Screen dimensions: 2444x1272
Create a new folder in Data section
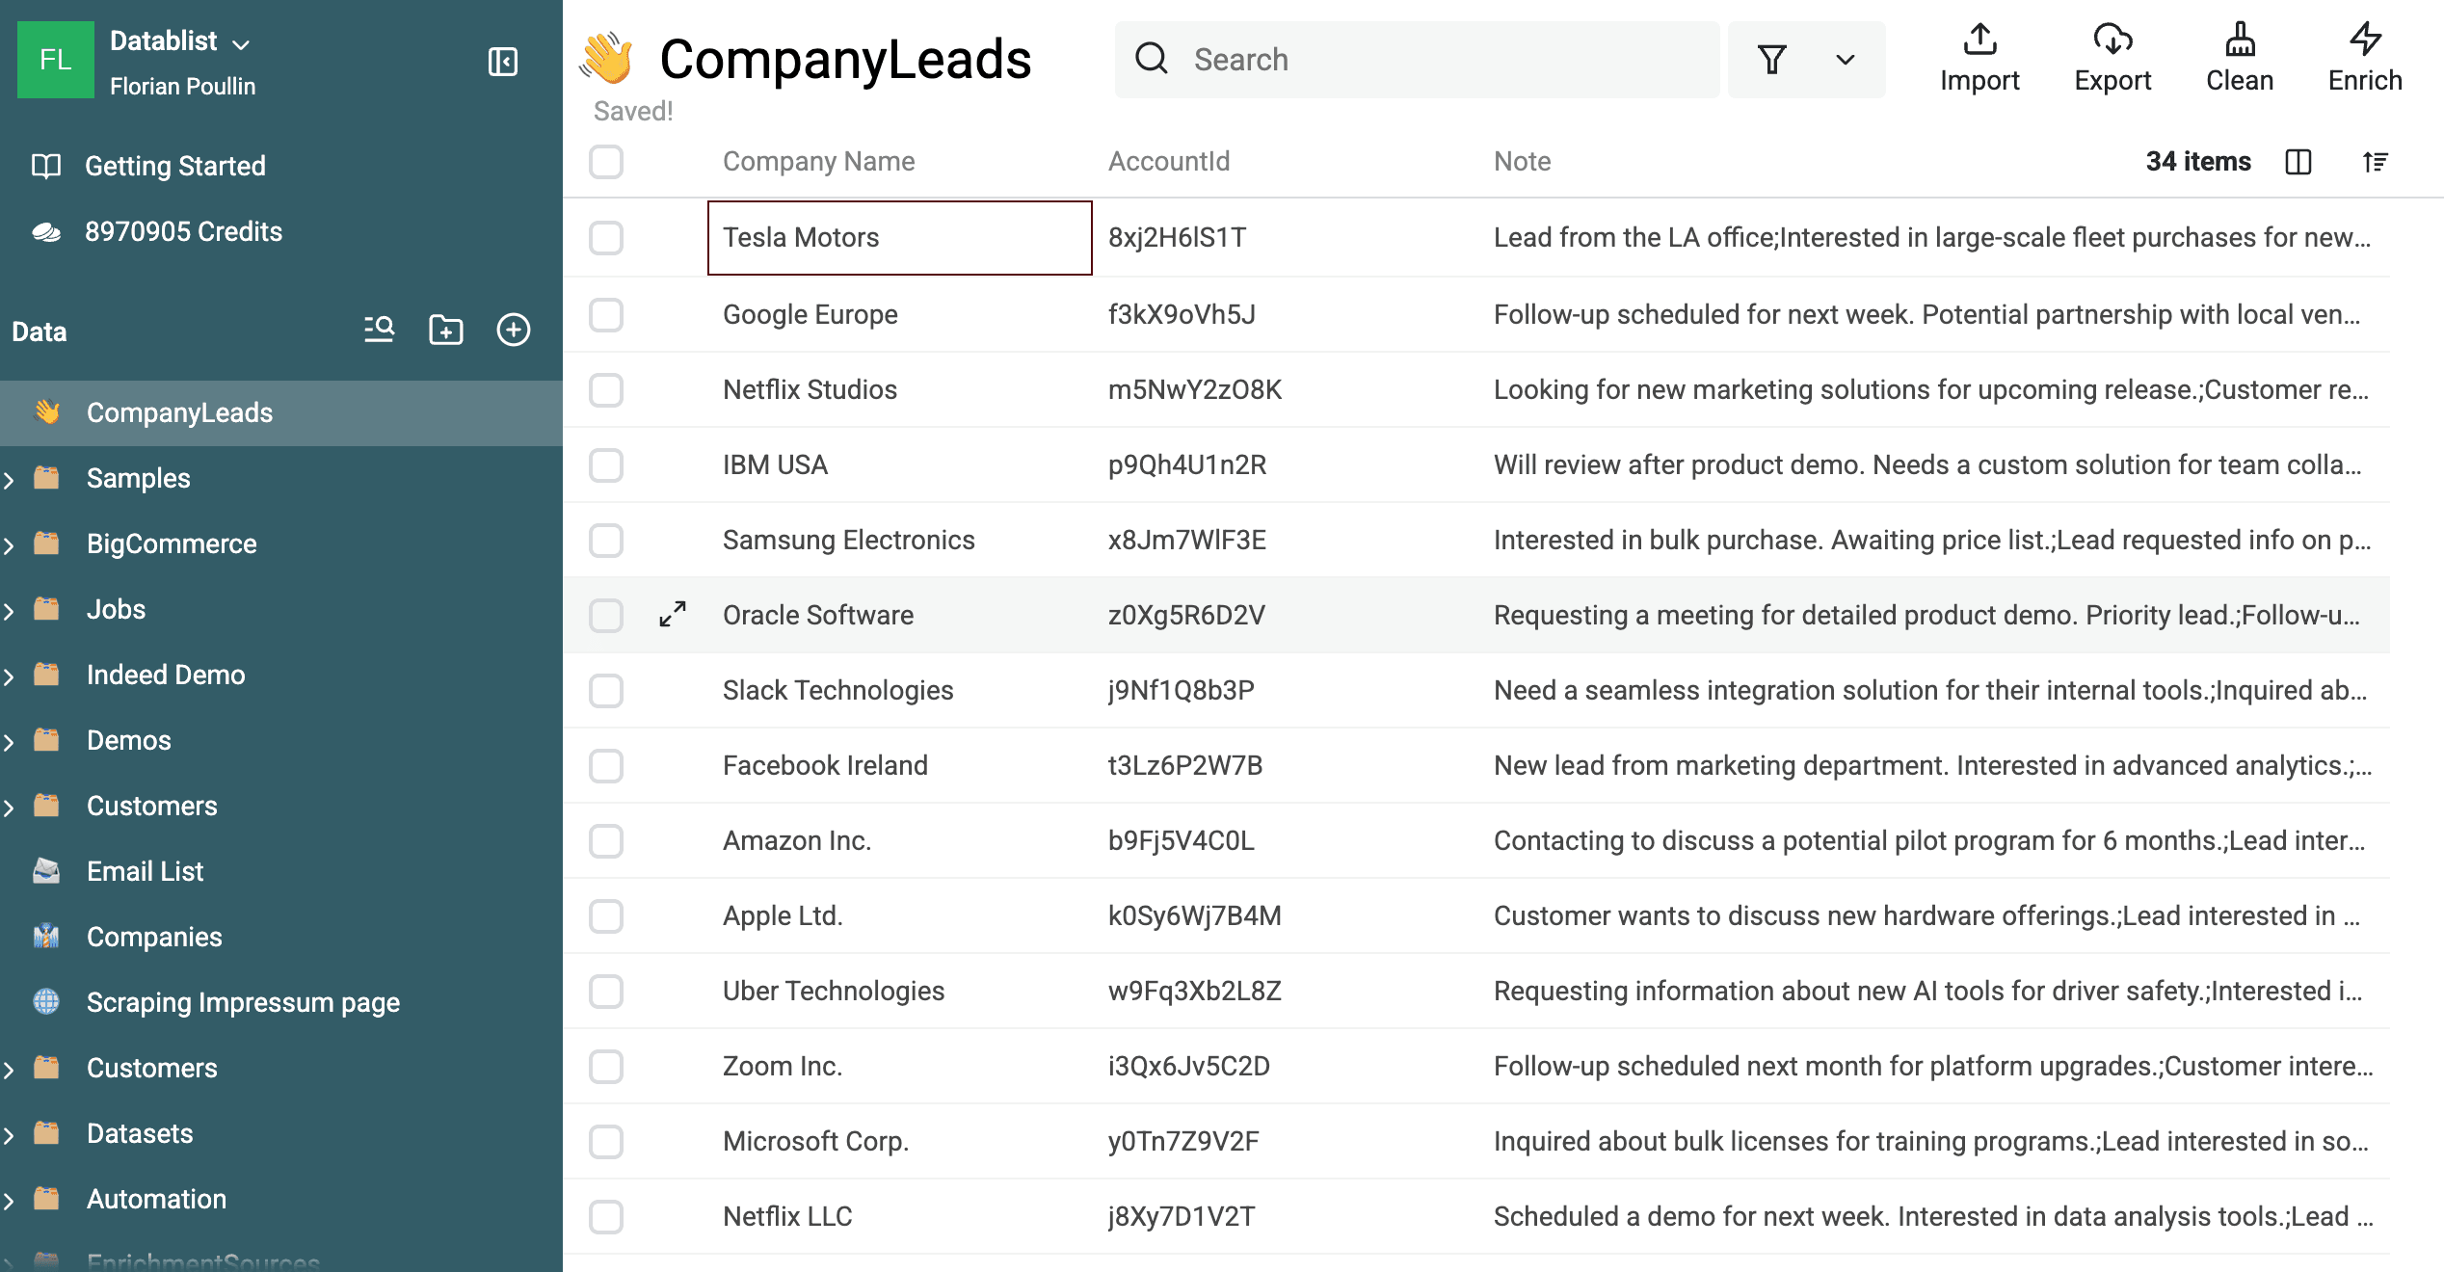(445, 329)
